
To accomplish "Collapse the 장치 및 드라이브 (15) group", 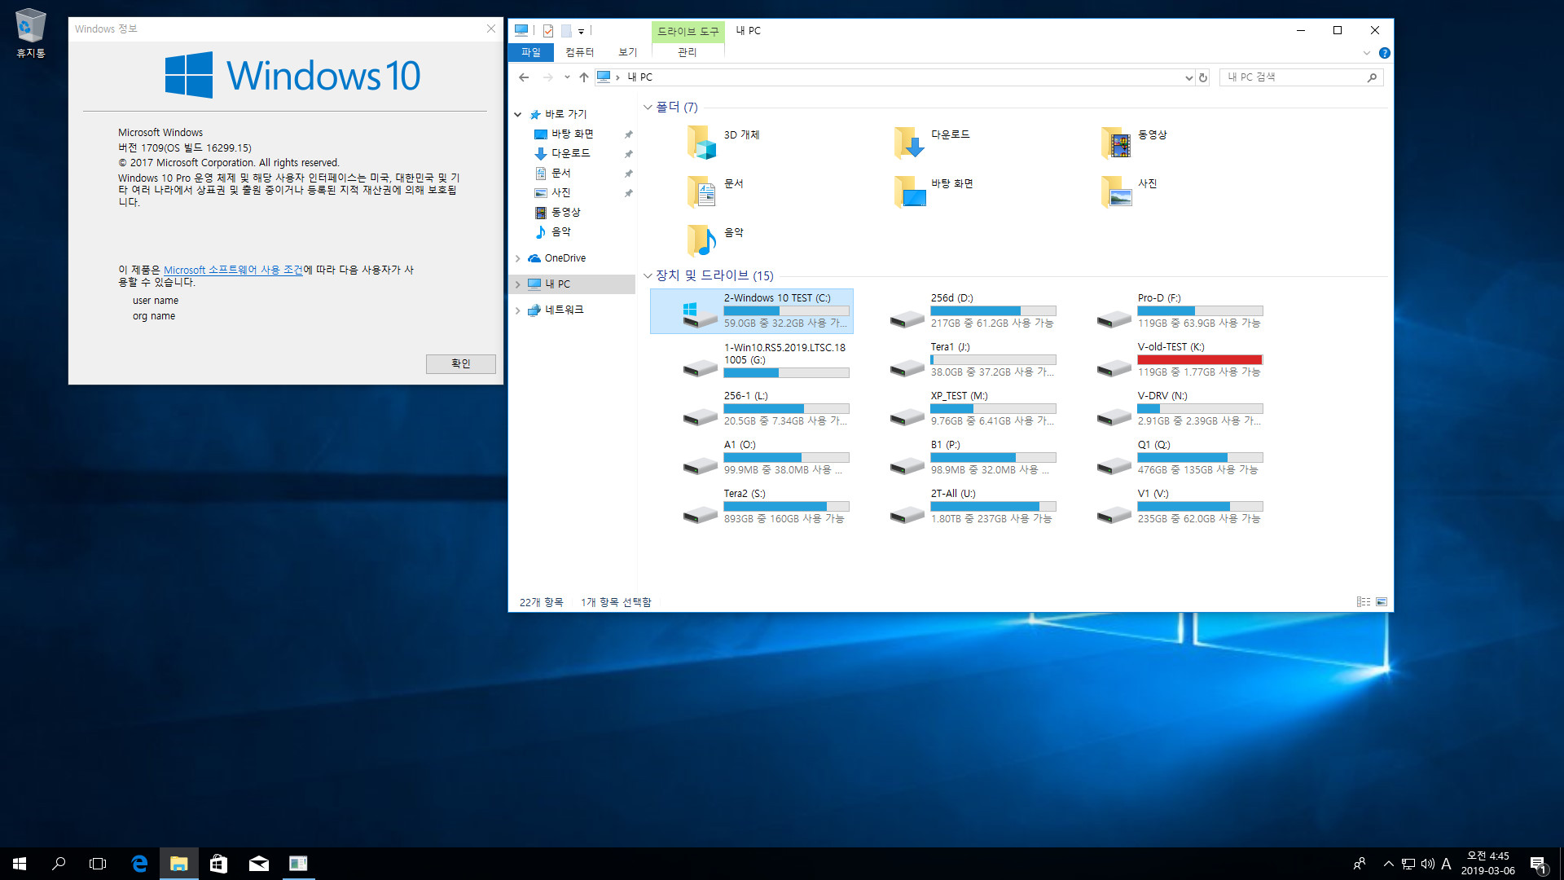I will 648,276.
